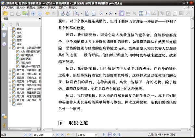
Task: Open the 工具(T) menu
Action: click(62, 7)
